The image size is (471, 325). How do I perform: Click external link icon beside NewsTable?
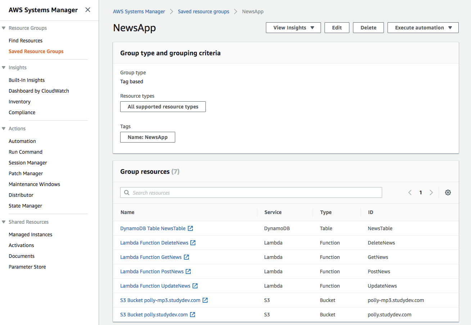point(191,228)
